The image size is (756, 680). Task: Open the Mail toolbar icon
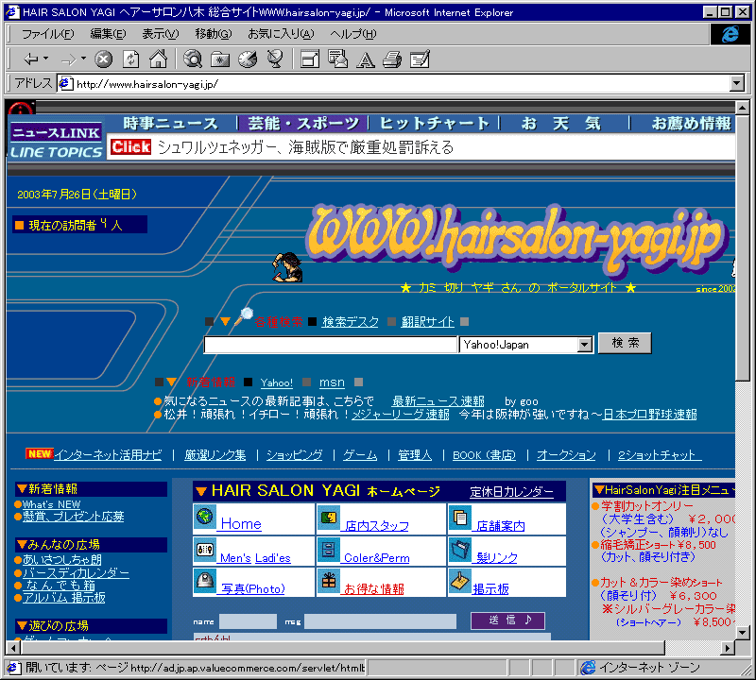pyautogui.click(x=337, y=59)
